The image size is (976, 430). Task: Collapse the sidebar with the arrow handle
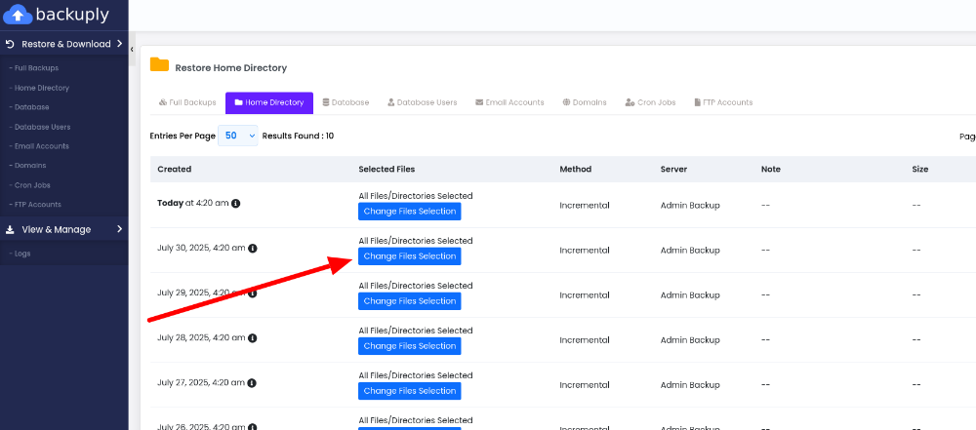click(x=132, y=49)
